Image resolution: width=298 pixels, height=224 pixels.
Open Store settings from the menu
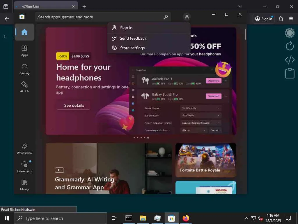pyautogui.click(x=149, y=48)
